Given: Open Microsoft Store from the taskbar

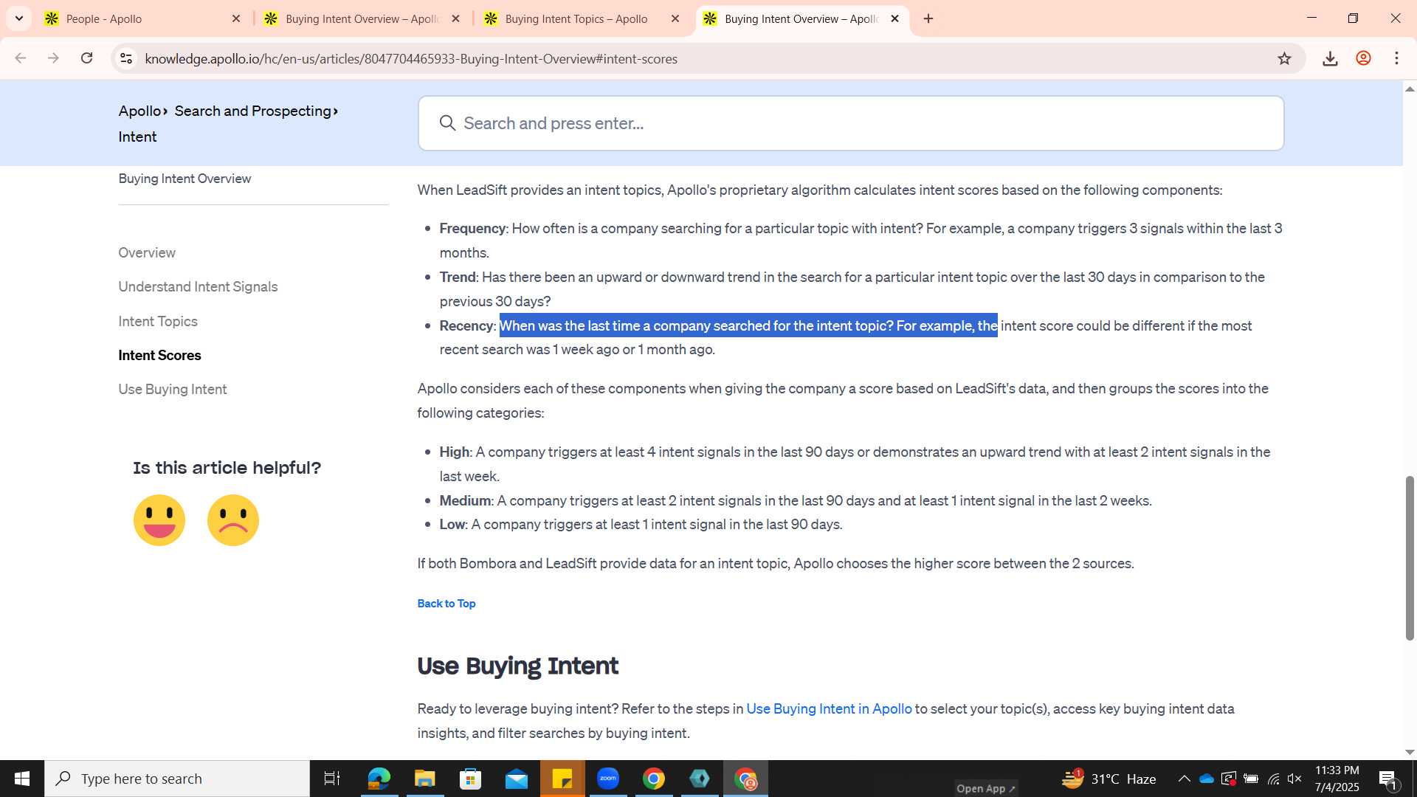Looking at the screenshot, I should coord(470,779).
